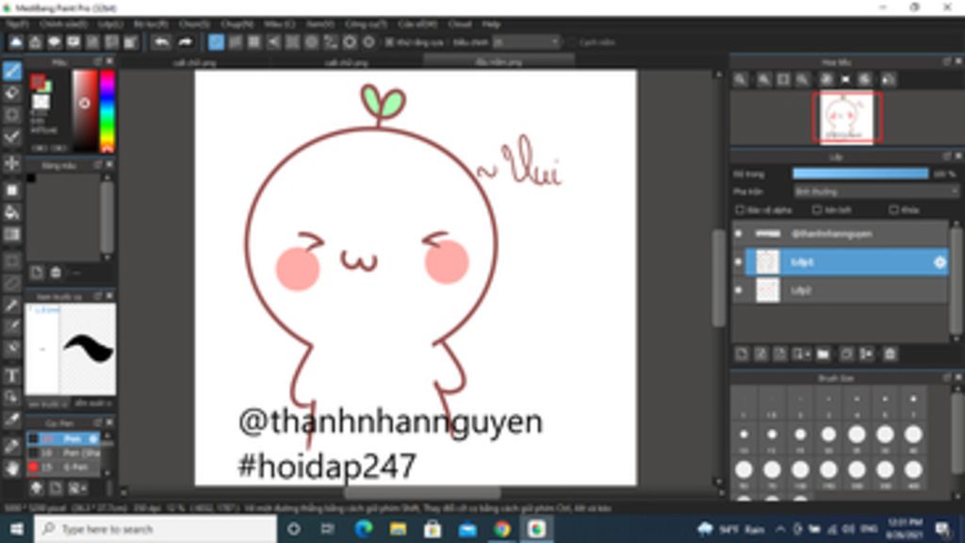
Task: Close the color panel with its X
Action: click(x=109, y=61)
